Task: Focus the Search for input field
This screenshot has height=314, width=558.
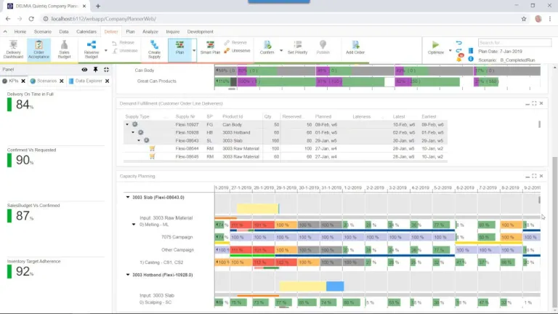Action: 514,43
